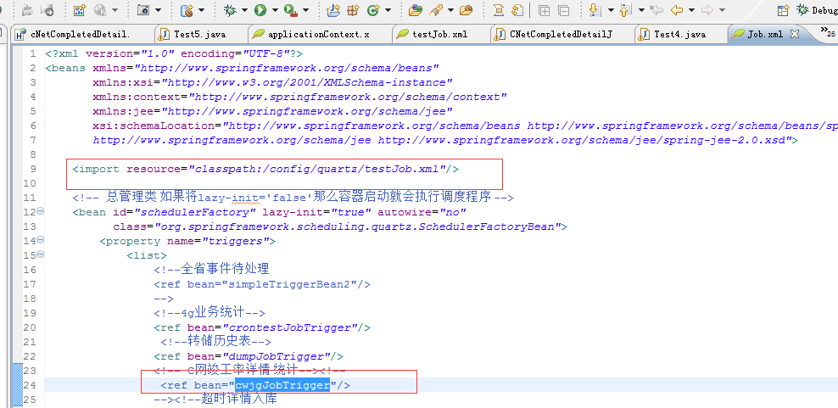Switch to testJob.xml editor tab
838x408 pixels.
point(440,34)
